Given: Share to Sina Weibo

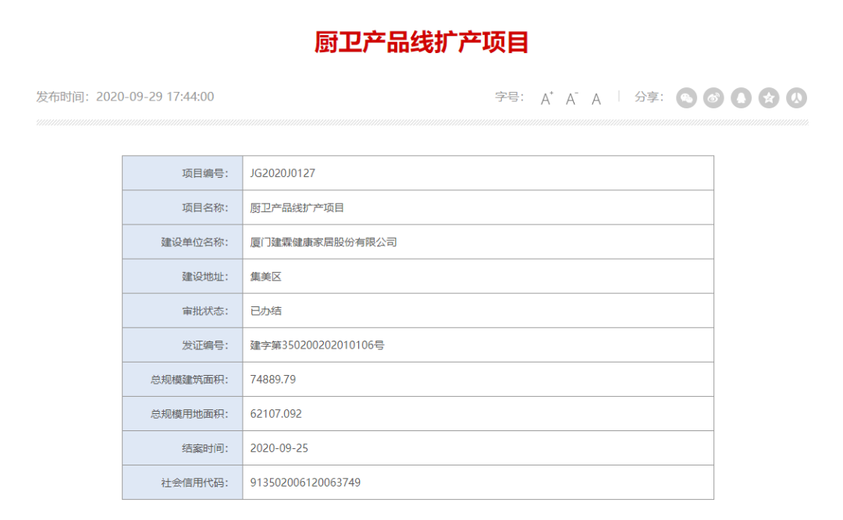Looking at the screenshot, I should pos(713,97).
